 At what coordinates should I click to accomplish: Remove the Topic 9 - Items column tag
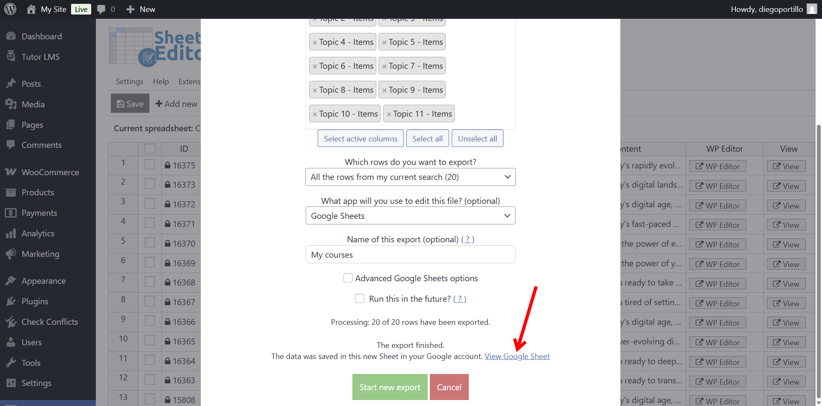tap(384, 90)
